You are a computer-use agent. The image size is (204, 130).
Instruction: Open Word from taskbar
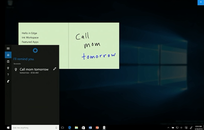pos(90,128)
